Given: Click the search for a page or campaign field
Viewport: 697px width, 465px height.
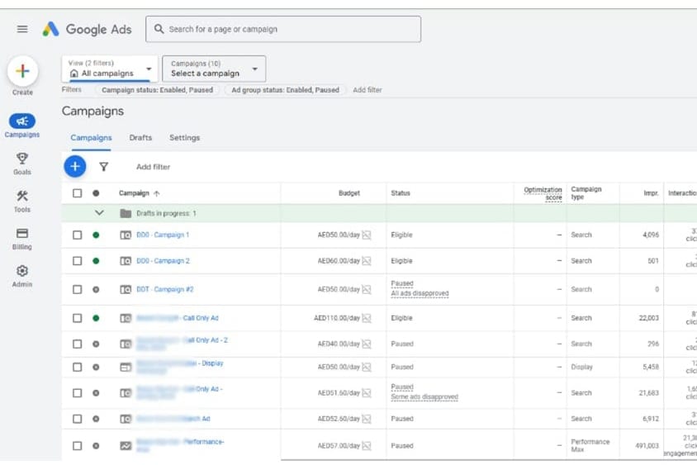Looking at the screenshot, I should pyautogui.click(x=283, y=30).
